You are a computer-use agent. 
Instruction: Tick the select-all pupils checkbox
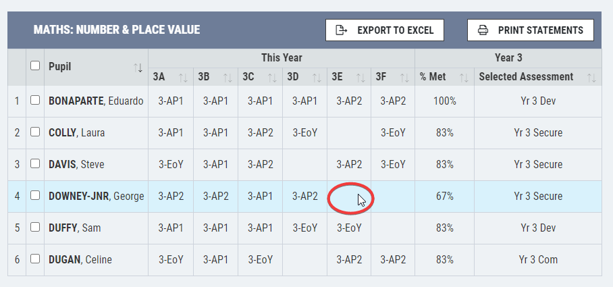[x=35, y=66]
